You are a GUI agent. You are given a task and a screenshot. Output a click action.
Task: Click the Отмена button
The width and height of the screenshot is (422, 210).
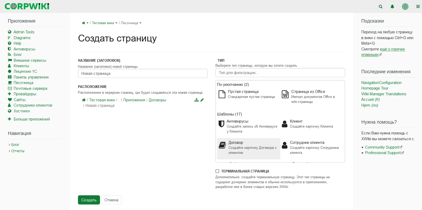click(x=111, y=200)
